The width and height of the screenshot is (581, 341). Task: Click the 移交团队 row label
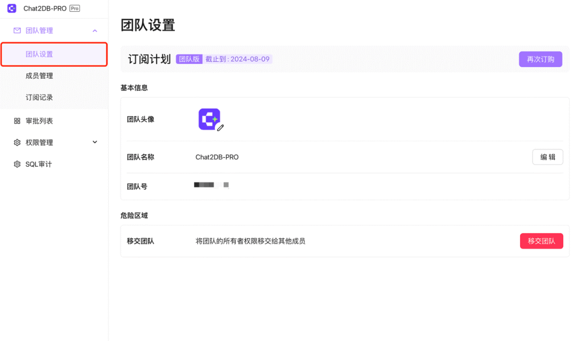(x=140, y=241)
